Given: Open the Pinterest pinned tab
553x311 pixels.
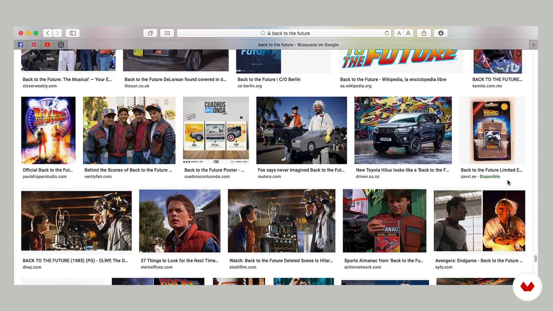Looking at the screenshot, I should pos(34,45).
